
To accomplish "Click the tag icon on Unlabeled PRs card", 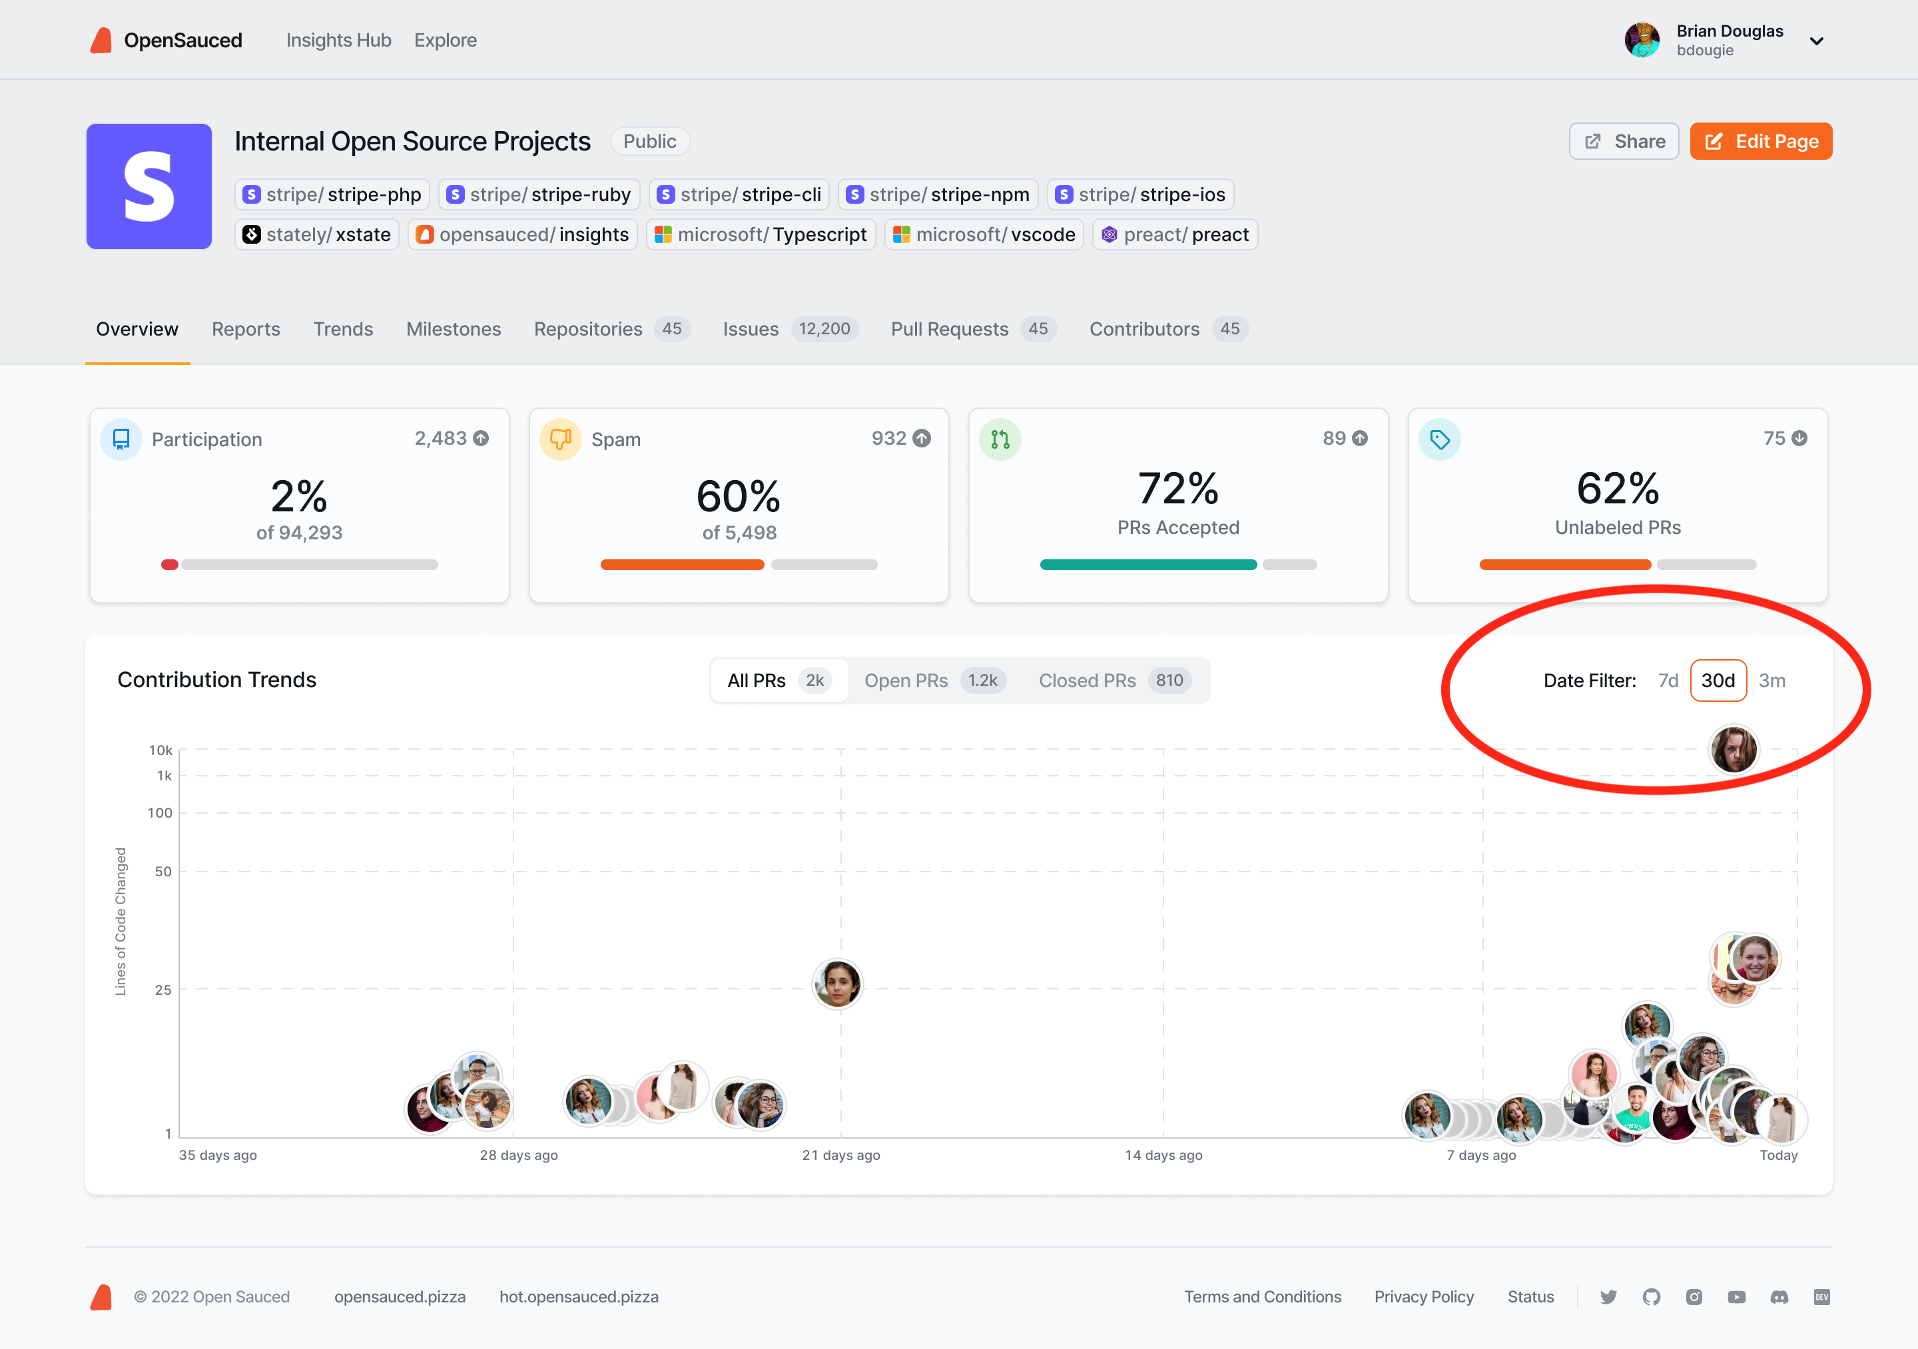I will (x=1439, y=439).
